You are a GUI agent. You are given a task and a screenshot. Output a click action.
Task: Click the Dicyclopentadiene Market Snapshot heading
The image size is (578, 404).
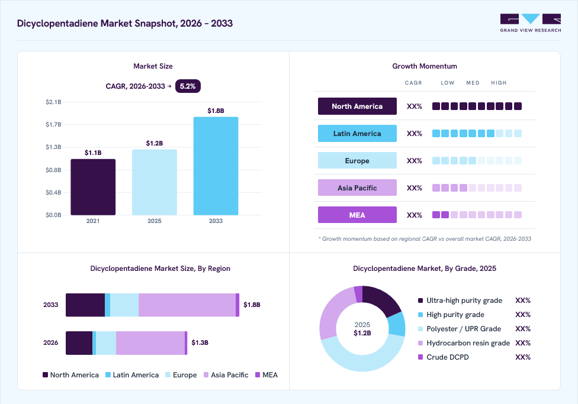point(125,23)
